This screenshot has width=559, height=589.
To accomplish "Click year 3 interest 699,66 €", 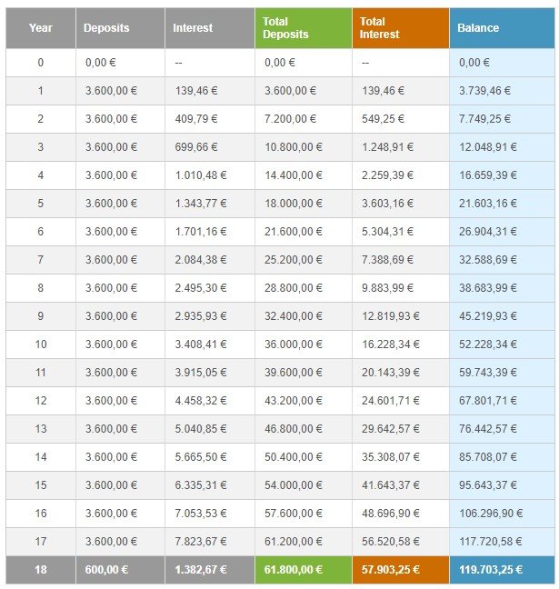I will click(196, 147).
